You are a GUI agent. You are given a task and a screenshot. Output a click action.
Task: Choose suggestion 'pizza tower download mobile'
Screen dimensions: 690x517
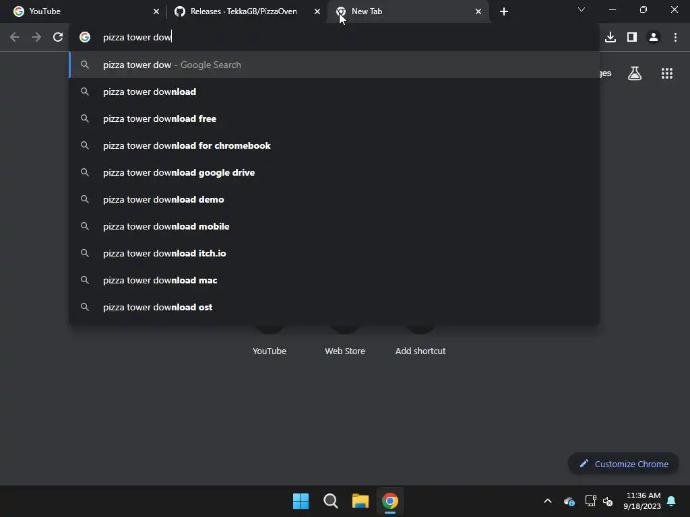tap(334, 226)
